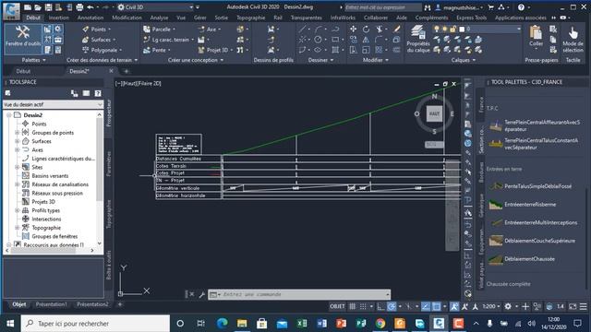Expand the Points dropdown in ribbon
Viewport: 591px width, 332px height.
(110, 29)
